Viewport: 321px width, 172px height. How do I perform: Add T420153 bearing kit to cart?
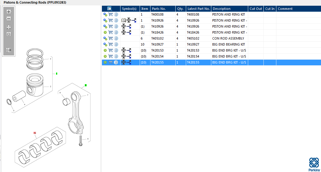pyautogui.click(x=111, y=50)
